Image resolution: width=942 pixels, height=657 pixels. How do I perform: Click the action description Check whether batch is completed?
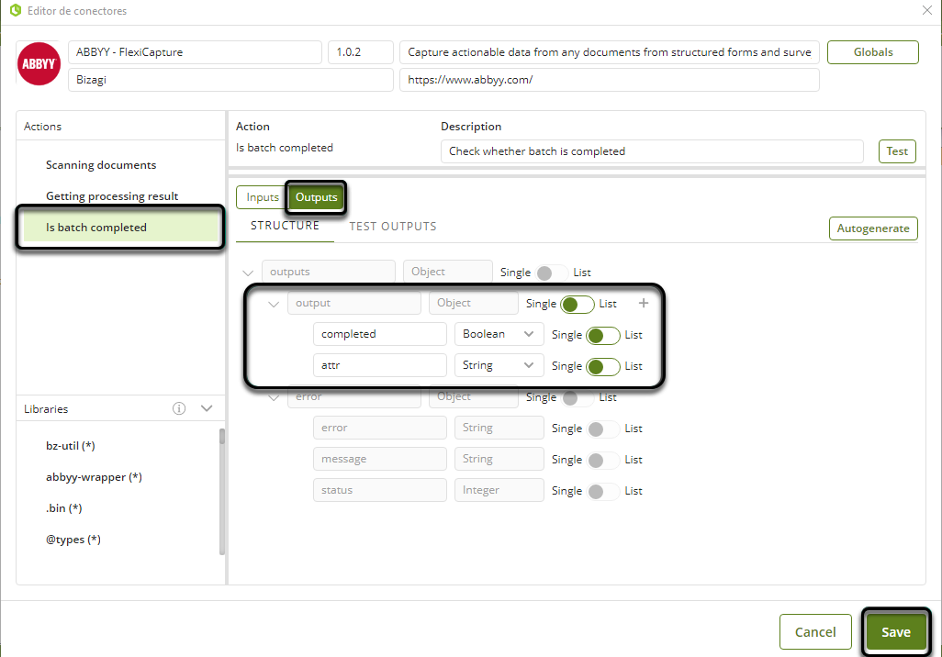[652, 151]
